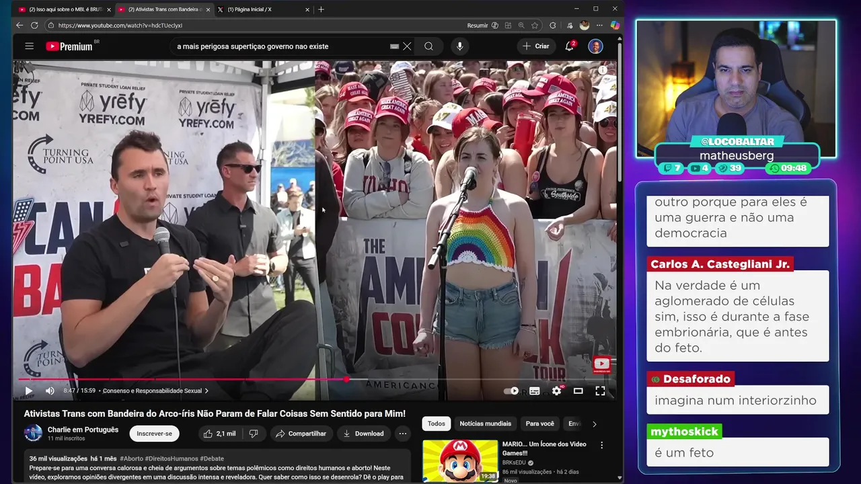
Task: Open options for MARIO suggested video
Action: (601, 445)
